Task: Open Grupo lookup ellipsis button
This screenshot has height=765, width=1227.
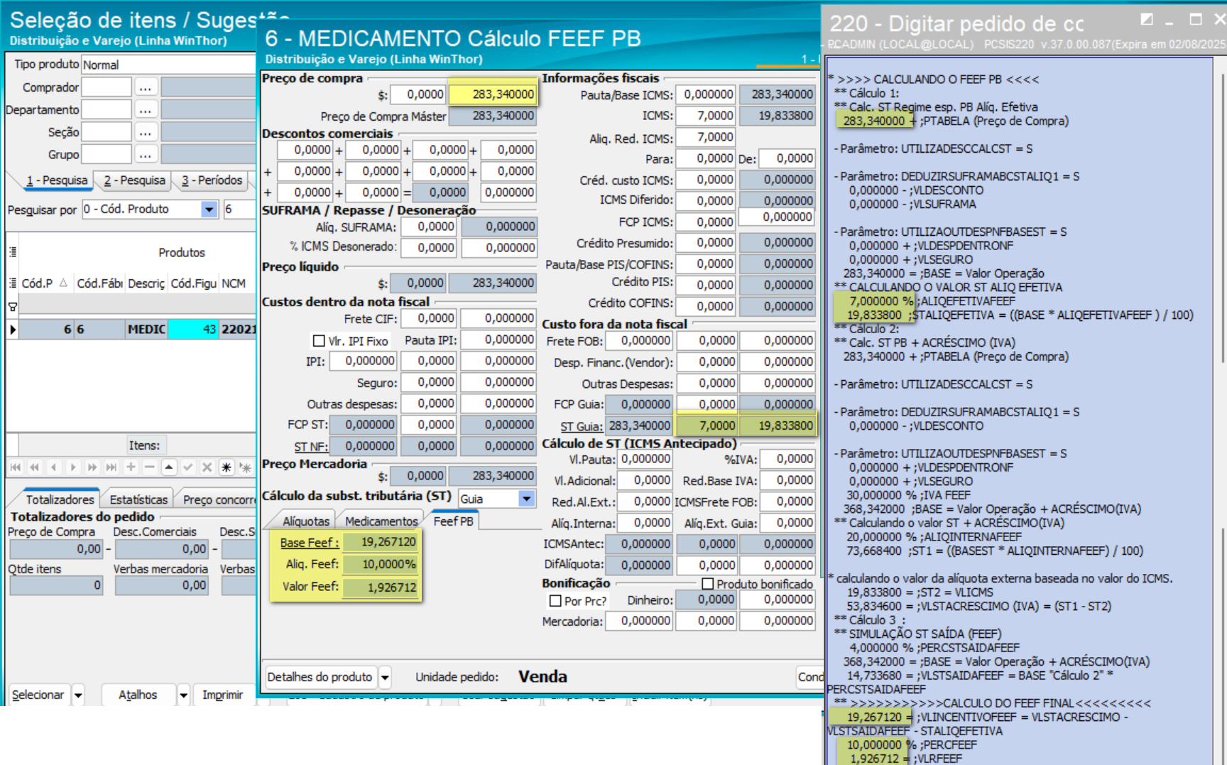Action: click(146, 154)
